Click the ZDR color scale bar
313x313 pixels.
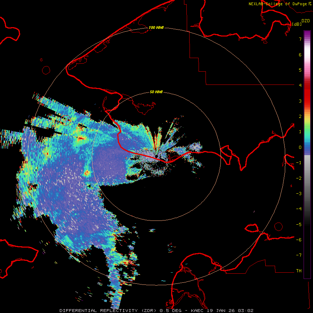[x=307, y=154]
